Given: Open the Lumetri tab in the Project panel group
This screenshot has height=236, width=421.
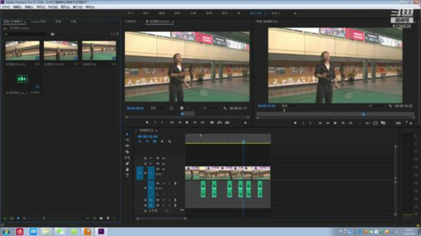Looking at the screenshot, I should click(x=38, y=22).
